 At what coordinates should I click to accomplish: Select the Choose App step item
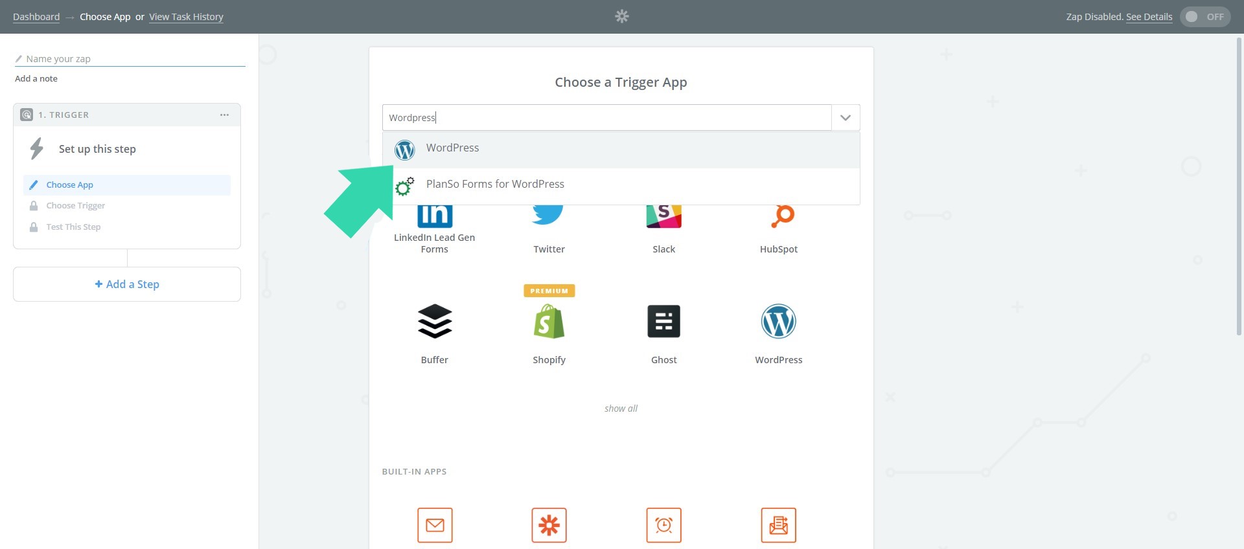(127, 185)
